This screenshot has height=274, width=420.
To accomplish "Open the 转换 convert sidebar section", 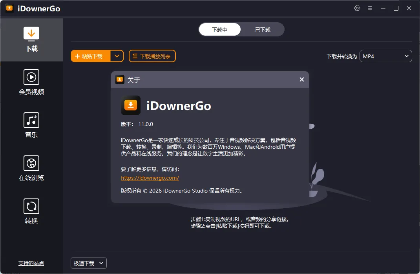I will pyautogui.click(x=31, y=211).
